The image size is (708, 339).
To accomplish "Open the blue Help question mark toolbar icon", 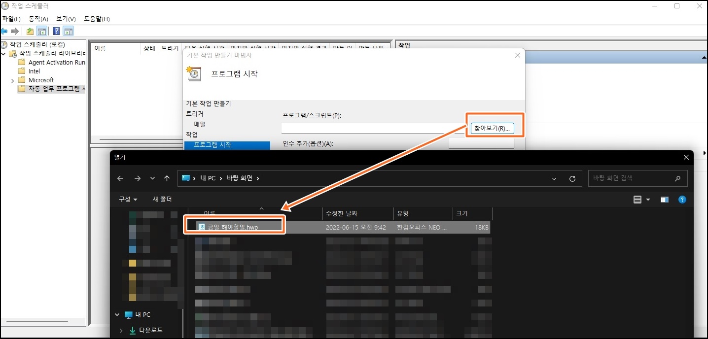I will click(x=56, y=32).
